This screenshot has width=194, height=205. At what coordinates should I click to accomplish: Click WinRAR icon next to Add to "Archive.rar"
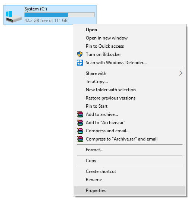(x=80, y=123)
